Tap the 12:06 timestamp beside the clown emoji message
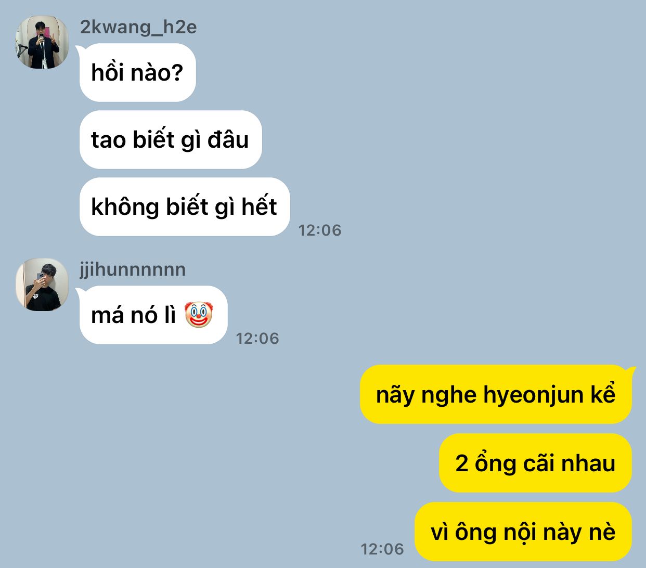This screenshot has width=646, height=568. pyautogui.click(x=257, y=339)
